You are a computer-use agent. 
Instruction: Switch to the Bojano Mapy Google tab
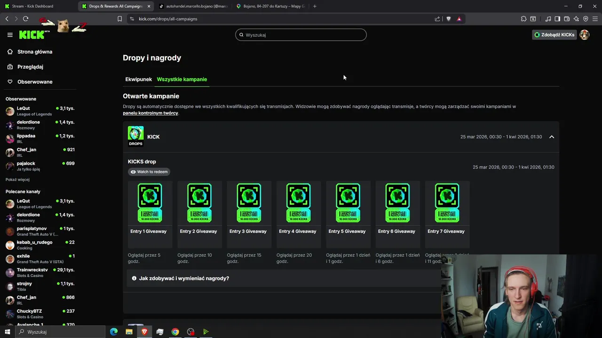pyautogui.click(x=270, y=6)
